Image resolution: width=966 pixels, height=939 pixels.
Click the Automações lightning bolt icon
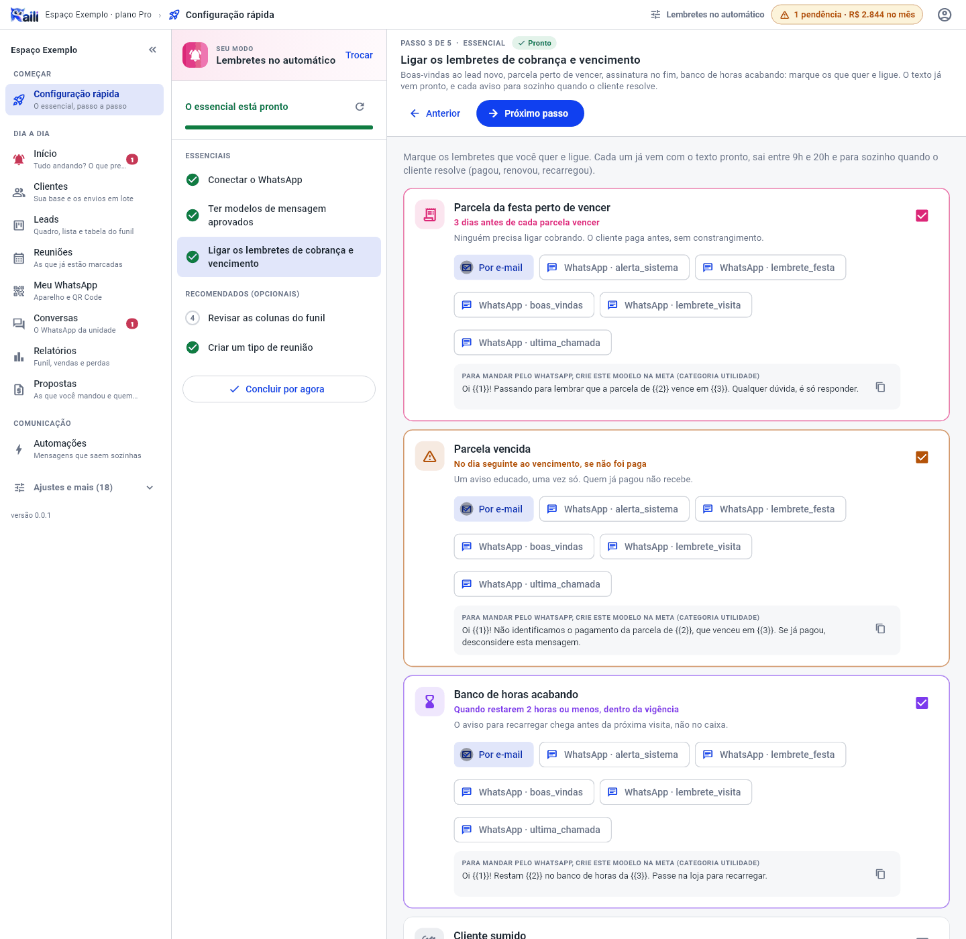tap(19, 449)
